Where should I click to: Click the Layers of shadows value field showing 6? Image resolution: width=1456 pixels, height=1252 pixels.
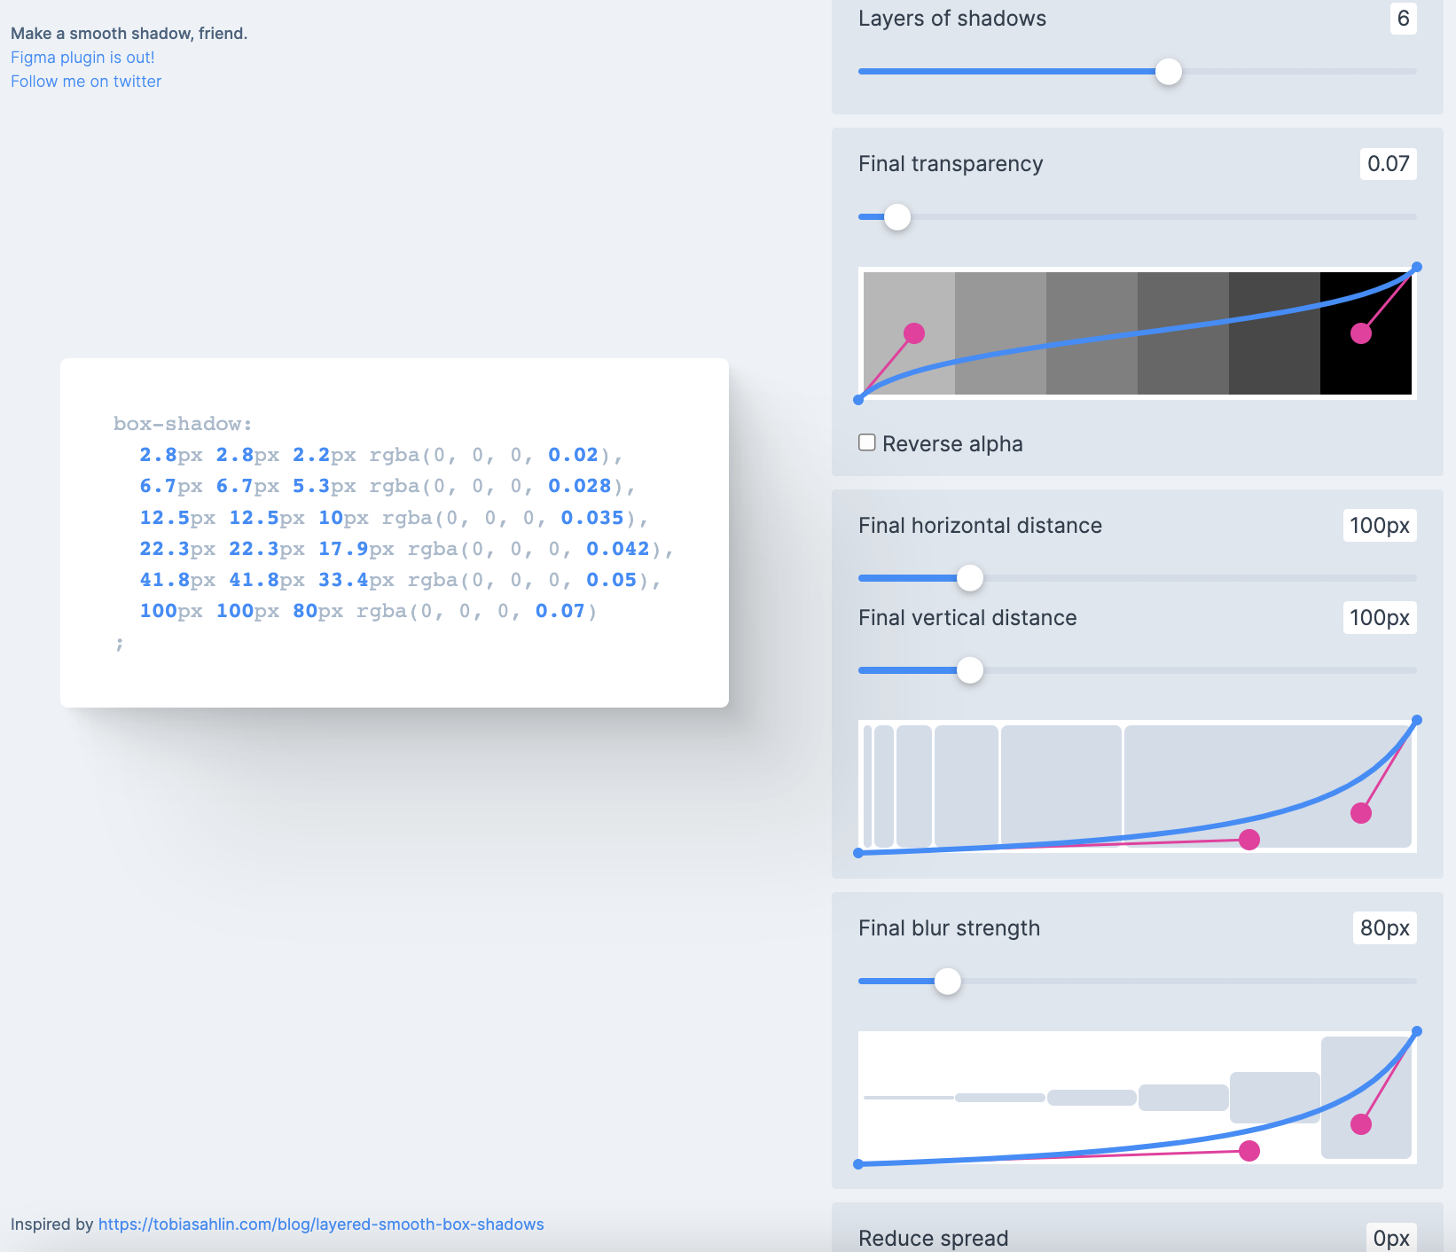tap(1403, 19)
